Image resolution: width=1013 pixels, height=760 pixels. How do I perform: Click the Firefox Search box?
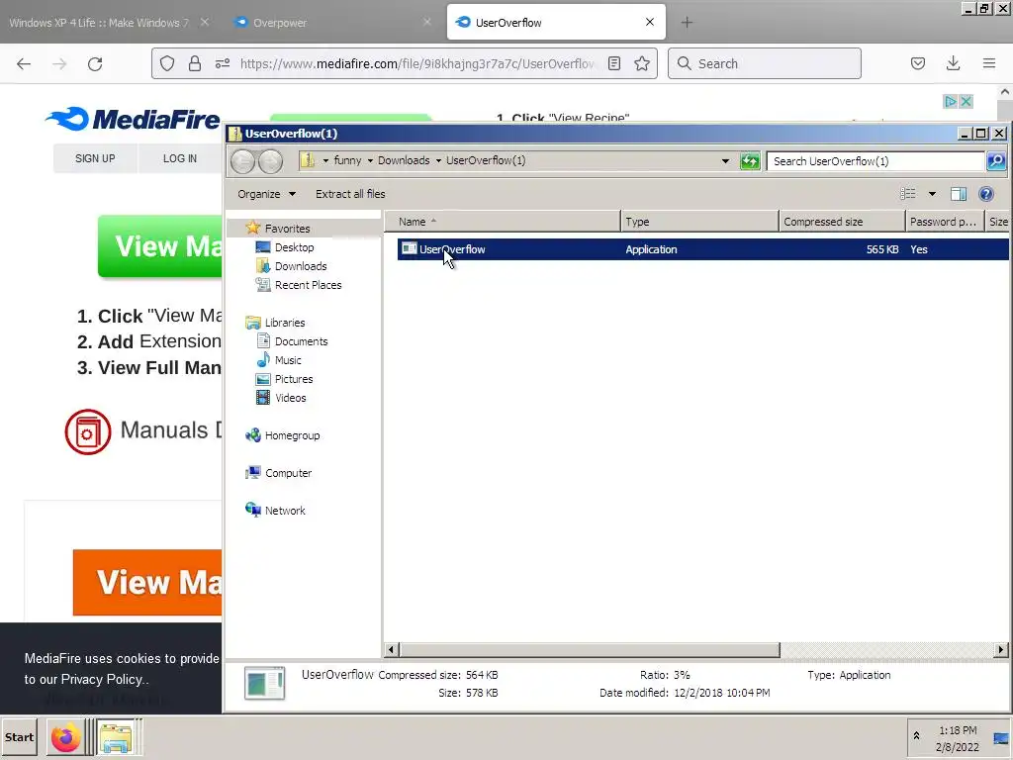(x=765, y=63)
